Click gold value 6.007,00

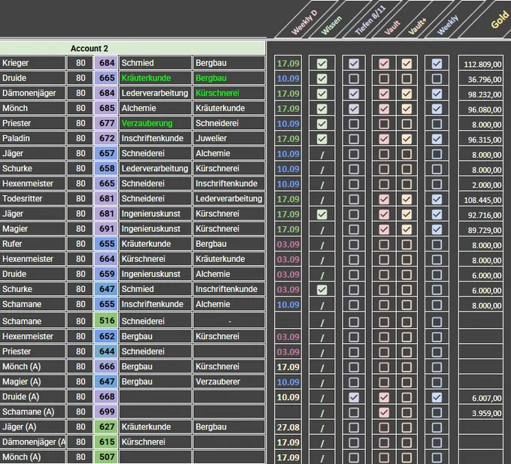point(481,398)
